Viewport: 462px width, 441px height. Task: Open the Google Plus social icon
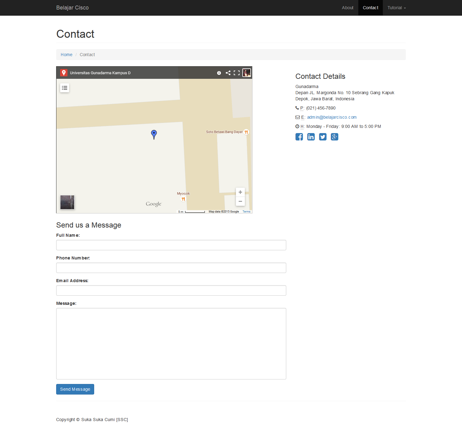pos(334,137)
